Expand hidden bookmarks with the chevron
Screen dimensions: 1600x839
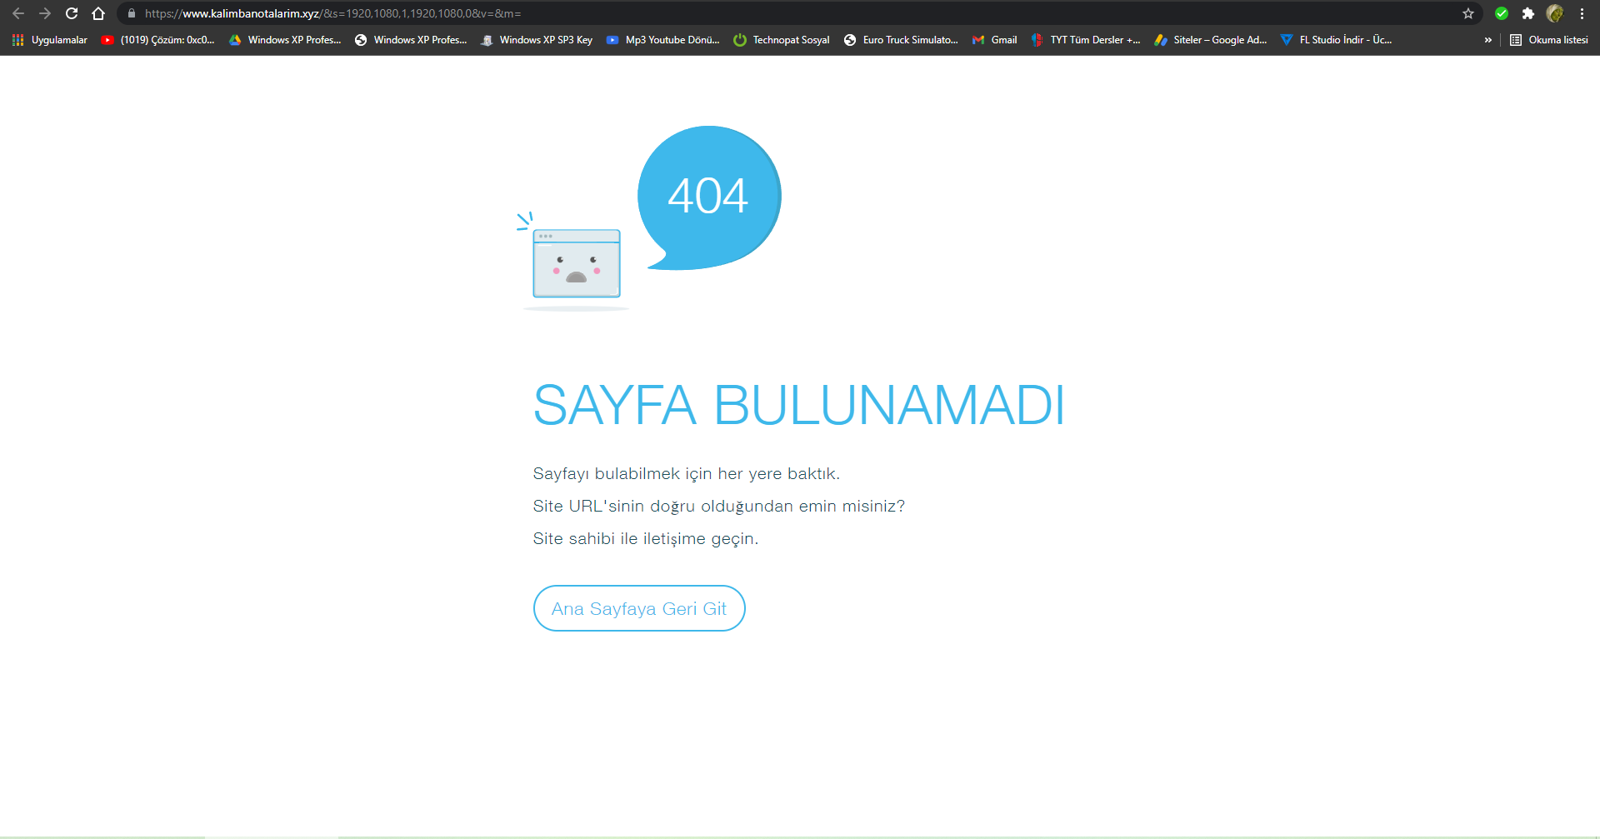point(1488,39)
